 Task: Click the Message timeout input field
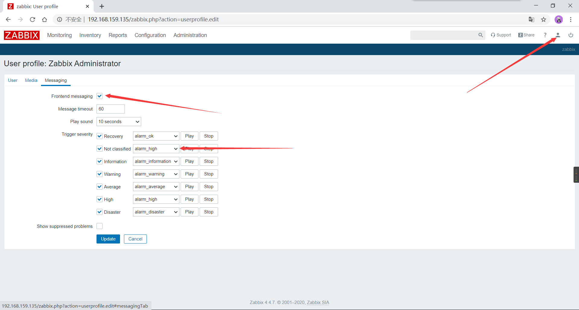pyautogui.click(x=111, y=109)
